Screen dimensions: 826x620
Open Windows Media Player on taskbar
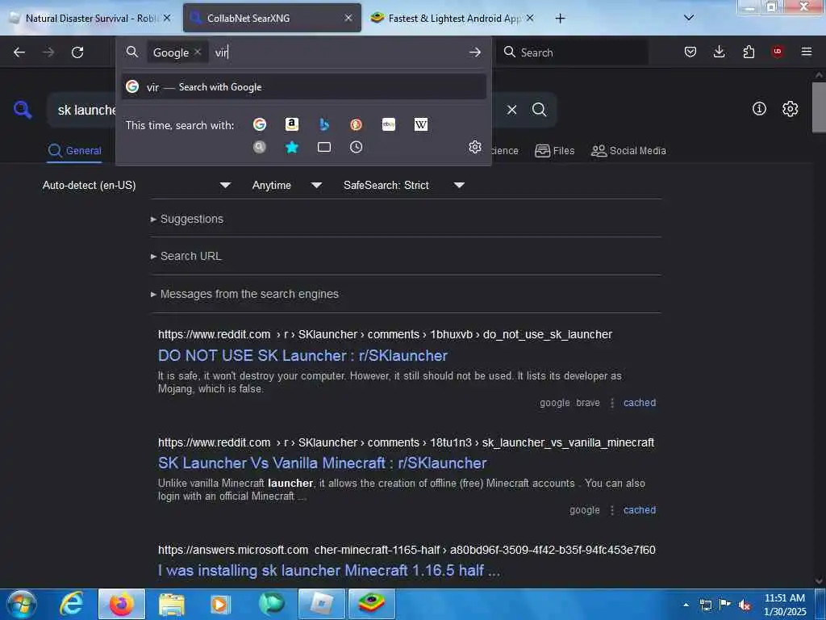[221, 604]
